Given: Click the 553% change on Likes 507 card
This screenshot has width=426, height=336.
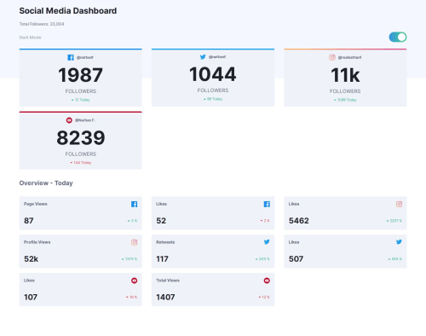Looking at the screenshot, I should click(x=395, y=259).
